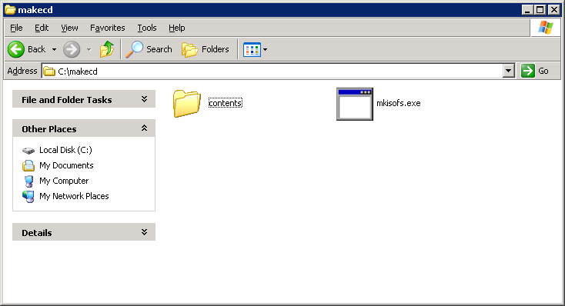Click the Views icon button
565x306 pixels.
[x=252, y=50]
